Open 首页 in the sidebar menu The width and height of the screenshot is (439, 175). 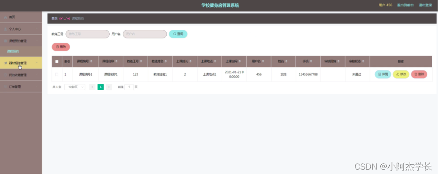(21, 17)
